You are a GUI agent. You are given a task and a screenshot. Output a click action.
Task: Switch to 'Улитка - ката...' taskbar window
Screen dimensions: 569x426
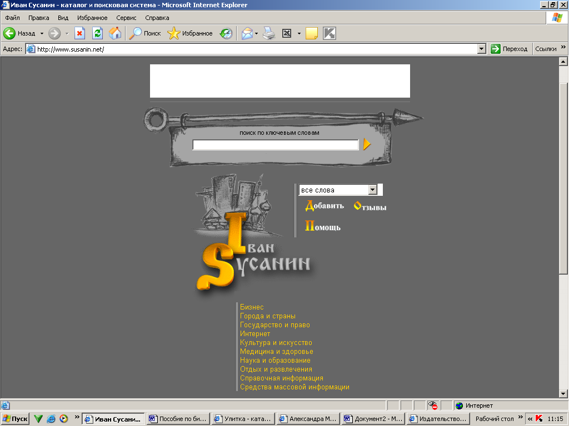tap(243, 419)
